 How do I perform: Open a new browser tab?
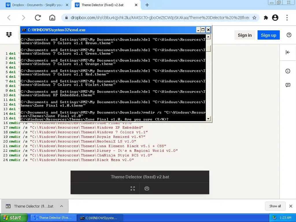(x=147, y=5)
